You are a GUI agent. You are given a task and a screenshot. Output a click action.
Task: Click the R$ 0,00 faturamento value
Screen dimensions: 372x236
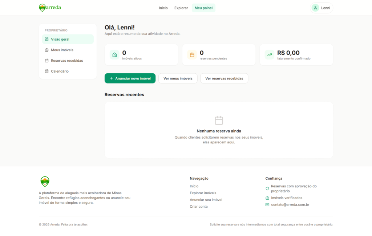pos(288,53)
